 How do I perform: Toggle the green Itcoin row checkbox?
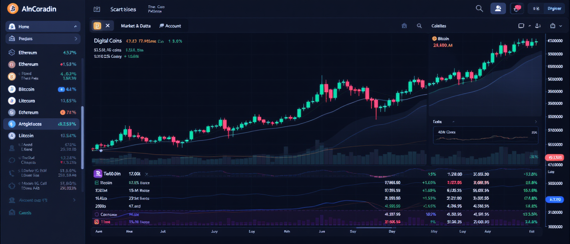coord(97,183)
